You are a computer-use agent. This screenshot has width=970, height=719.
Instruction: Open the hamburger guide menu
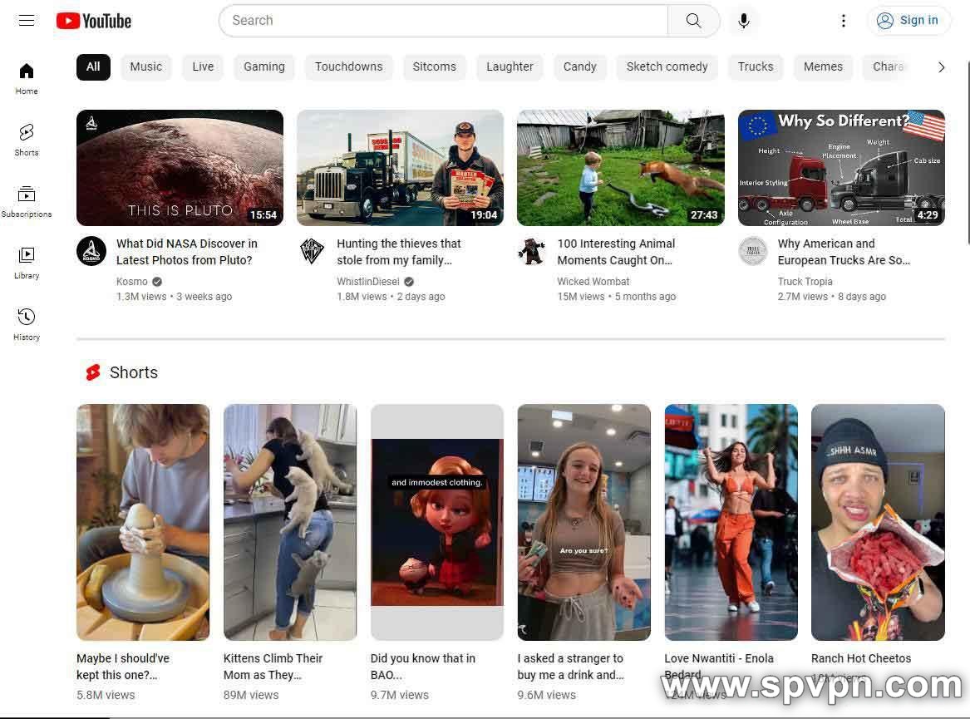(27, 21)
